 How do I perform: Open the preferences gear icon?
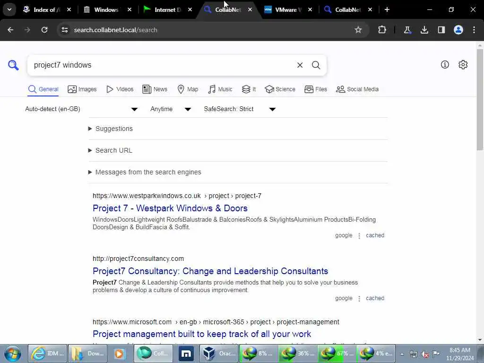(x=463, y=64)
